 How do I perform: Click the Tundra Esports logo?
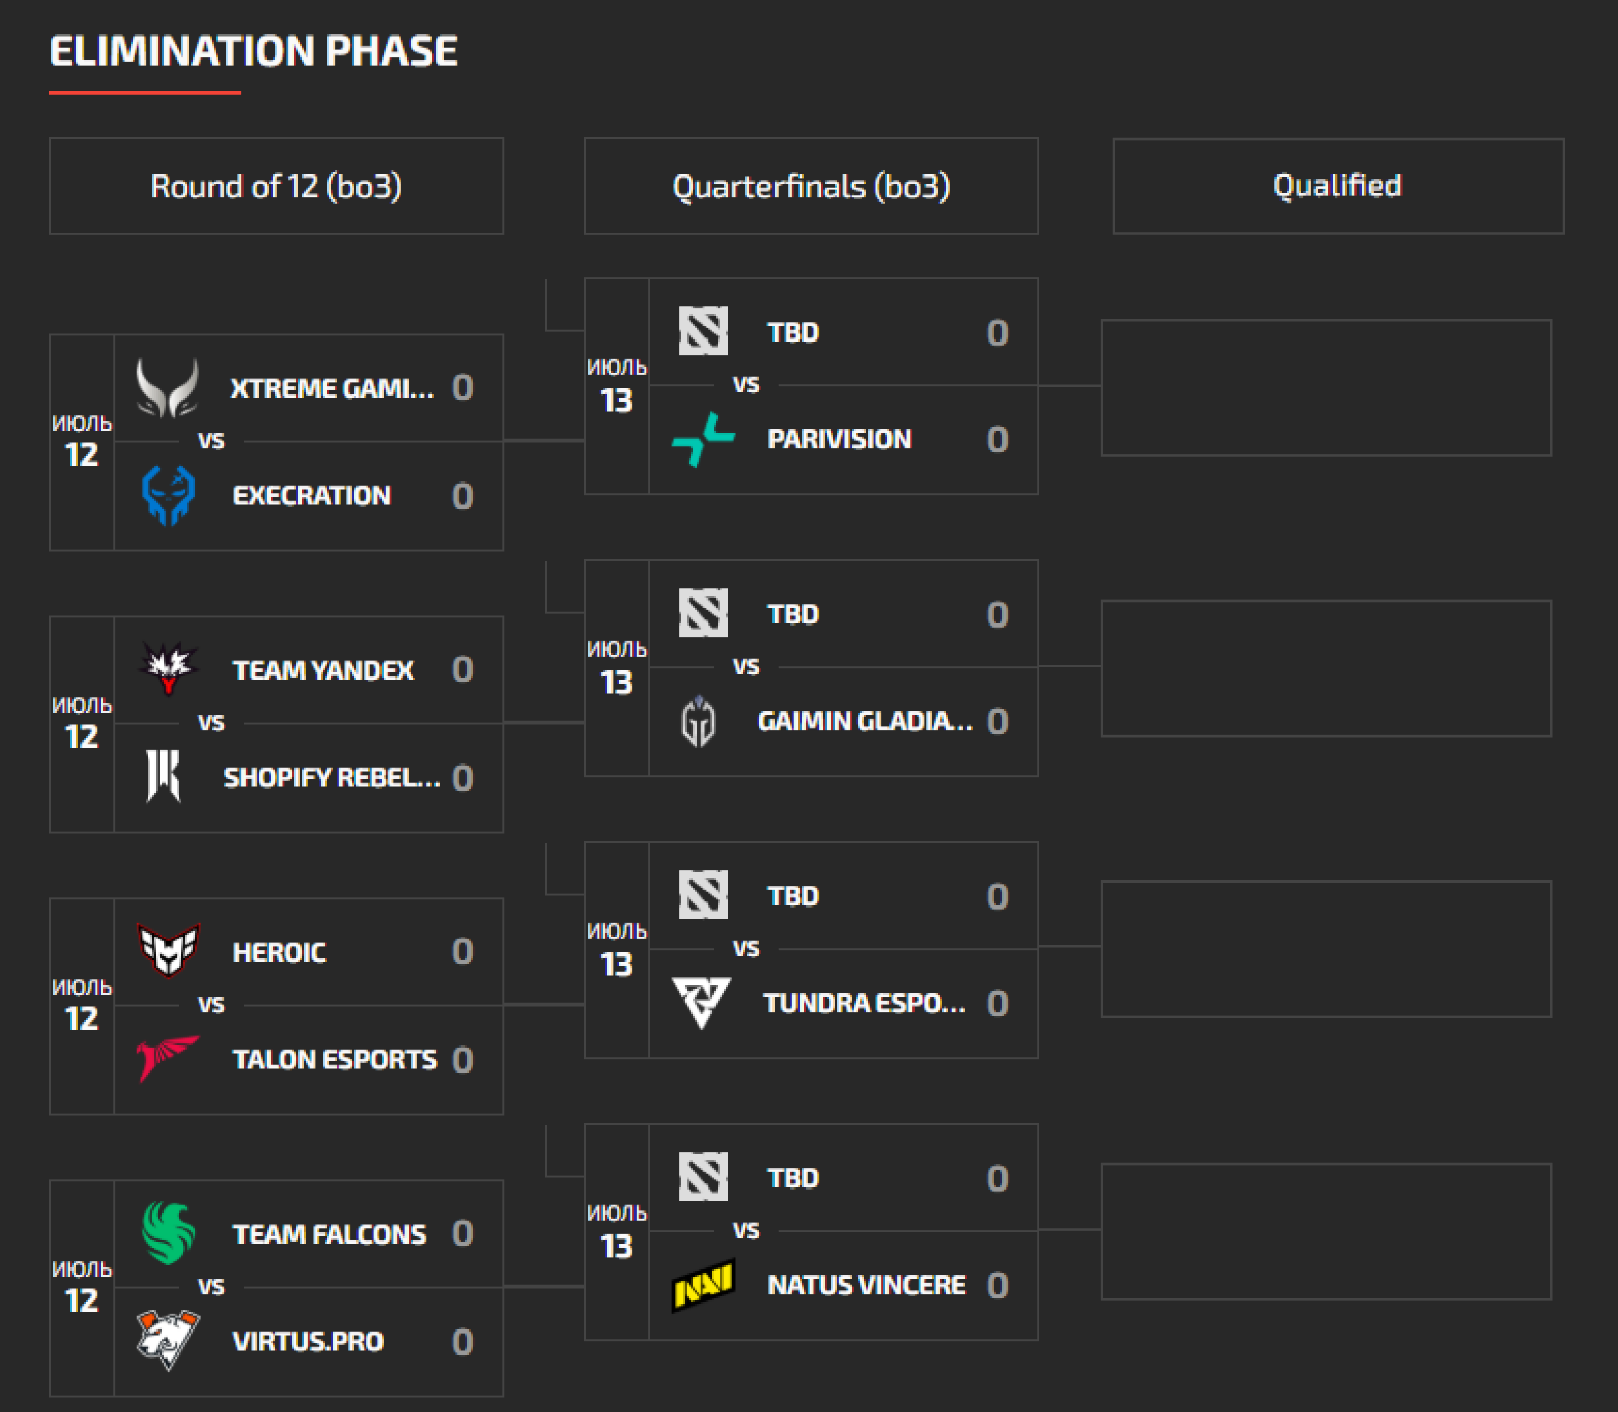(x=701, y=1003)
